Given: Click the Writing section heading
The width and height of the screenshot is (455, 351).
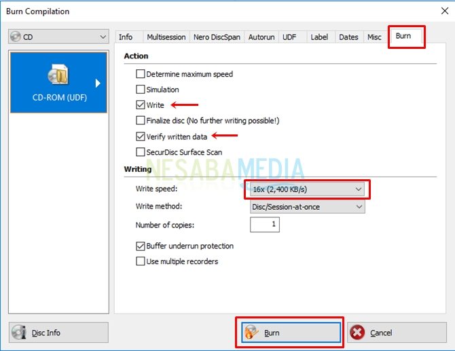Looking at the screenshot, I should click(138, 169).
